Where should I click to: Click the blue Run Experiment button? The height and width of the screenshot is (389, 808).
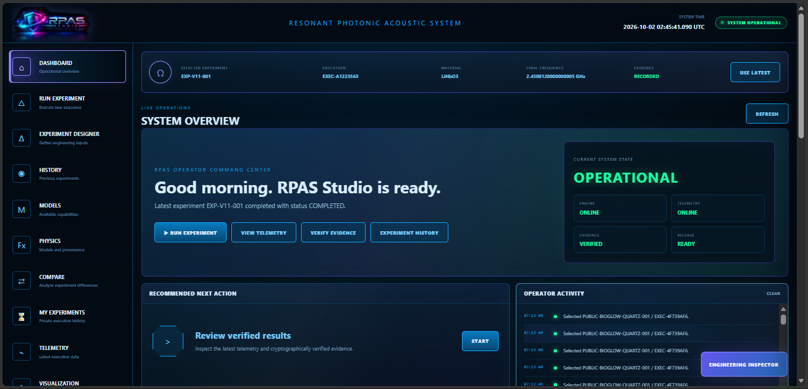[x=190, y=232]
